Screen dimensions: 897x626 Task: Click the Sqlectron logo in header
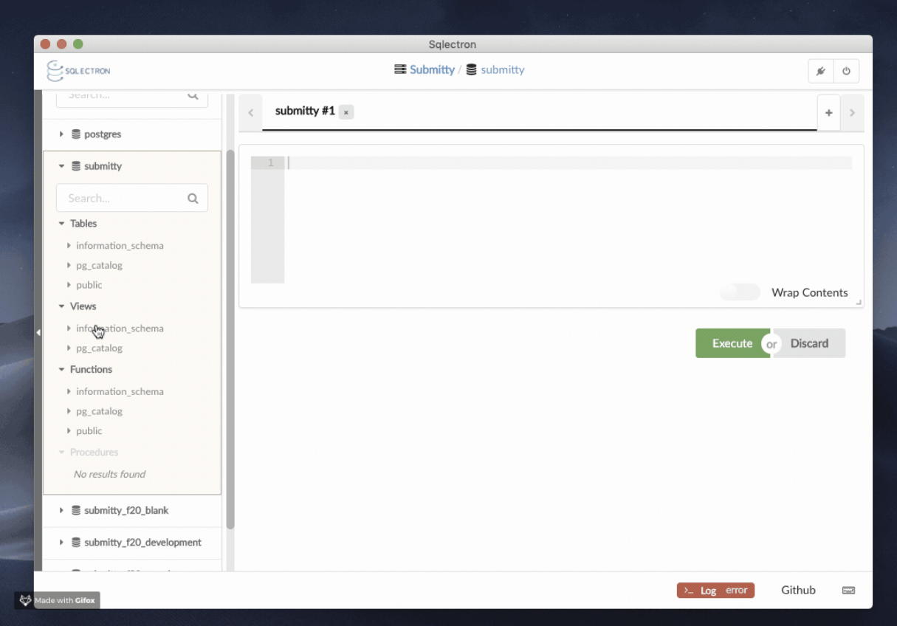click(78, 71)
